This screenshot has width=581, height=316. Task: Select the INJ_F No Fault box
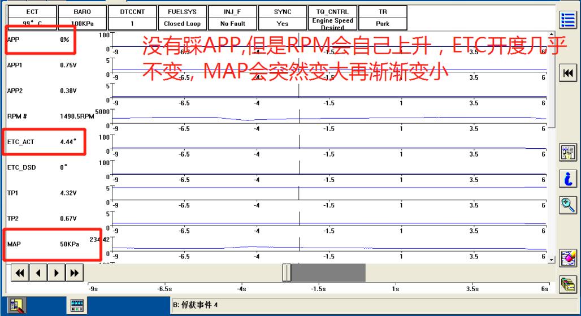coord(233,18)
